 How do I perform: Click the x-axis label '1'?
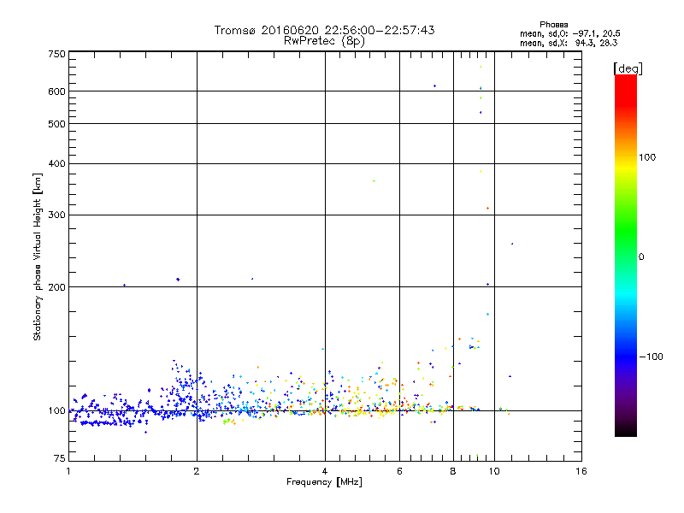[68, 471]
